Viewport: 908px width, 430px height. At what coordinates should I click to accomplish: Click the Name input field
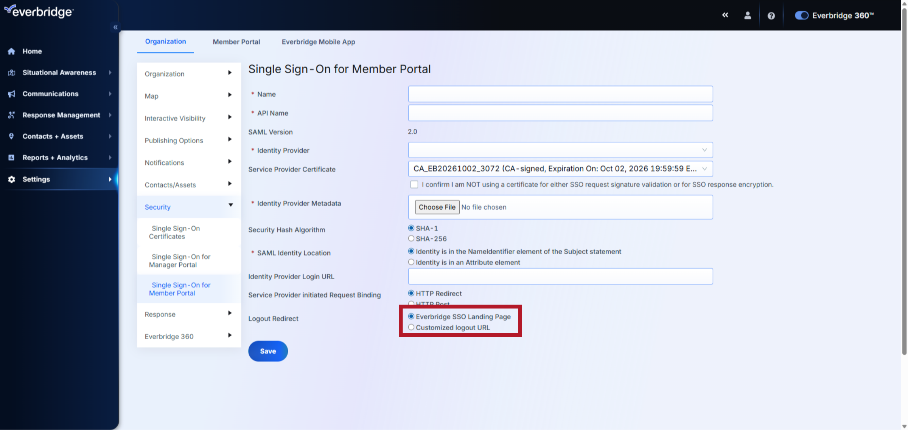pyautogui.click(x=560, y=94)
